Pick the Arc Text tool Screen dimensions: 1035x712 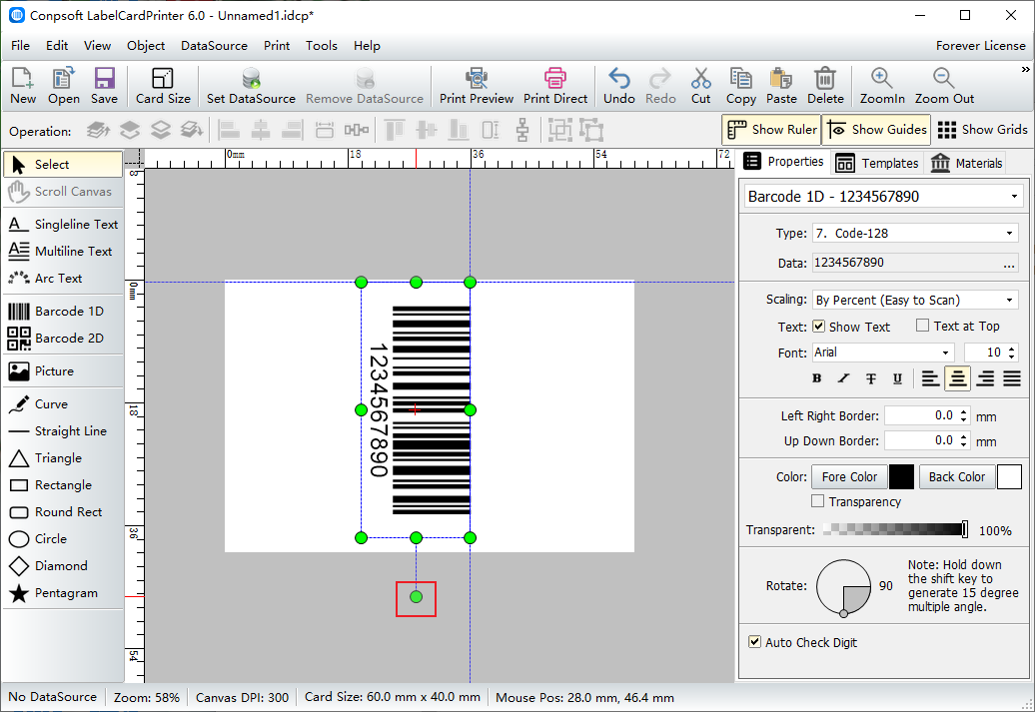pos(63,279)
